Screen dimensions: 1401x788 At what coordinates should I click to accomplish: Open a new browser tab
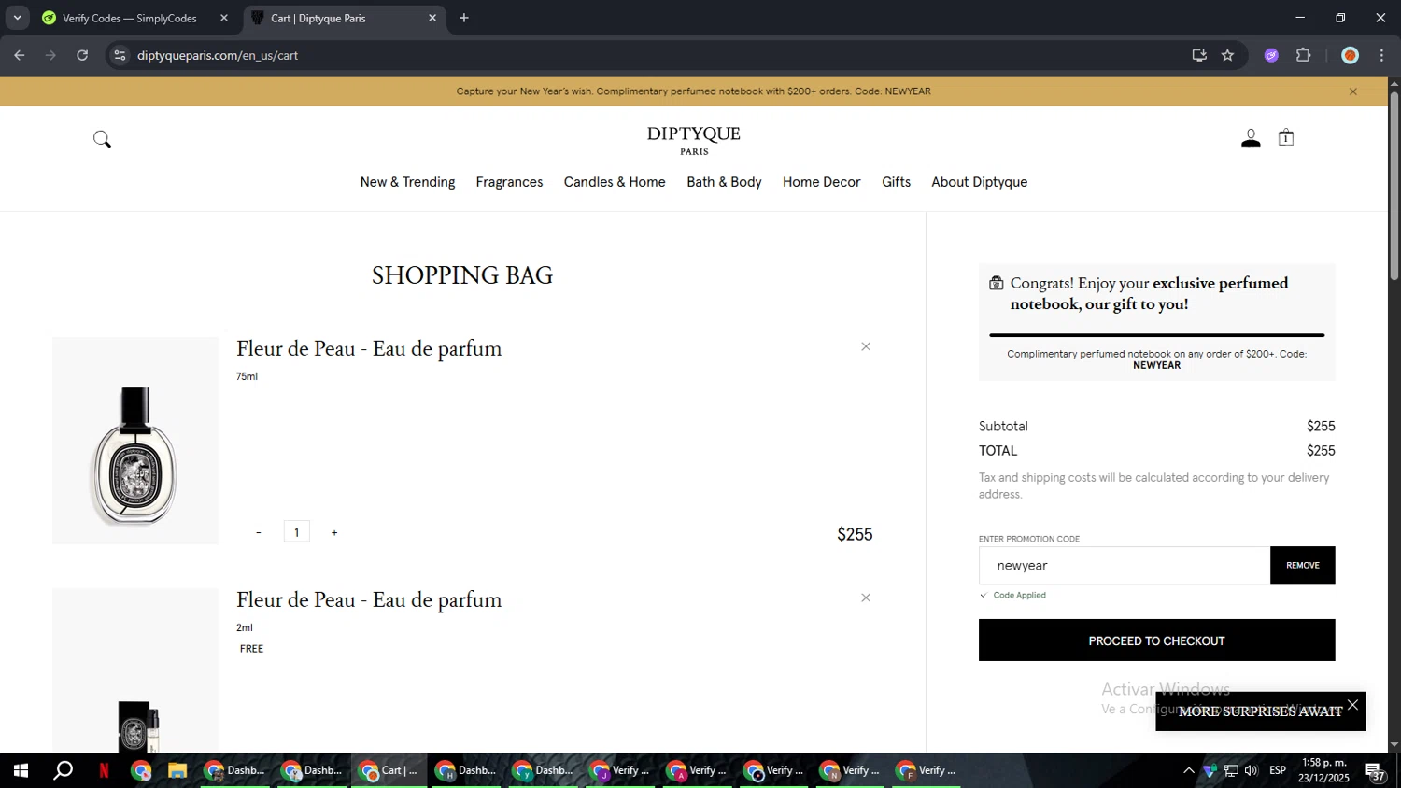[x=464, y=18]
